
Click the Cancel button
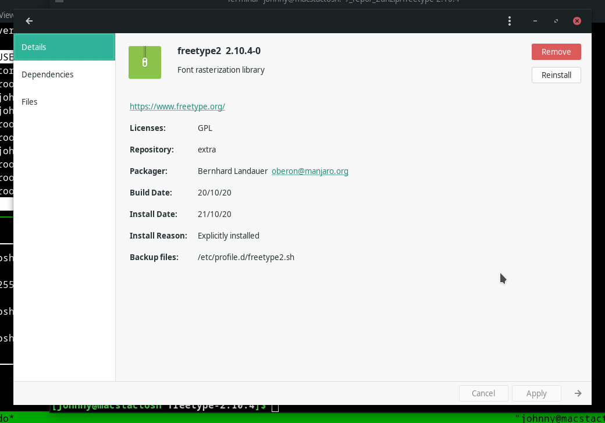[483, 393]
